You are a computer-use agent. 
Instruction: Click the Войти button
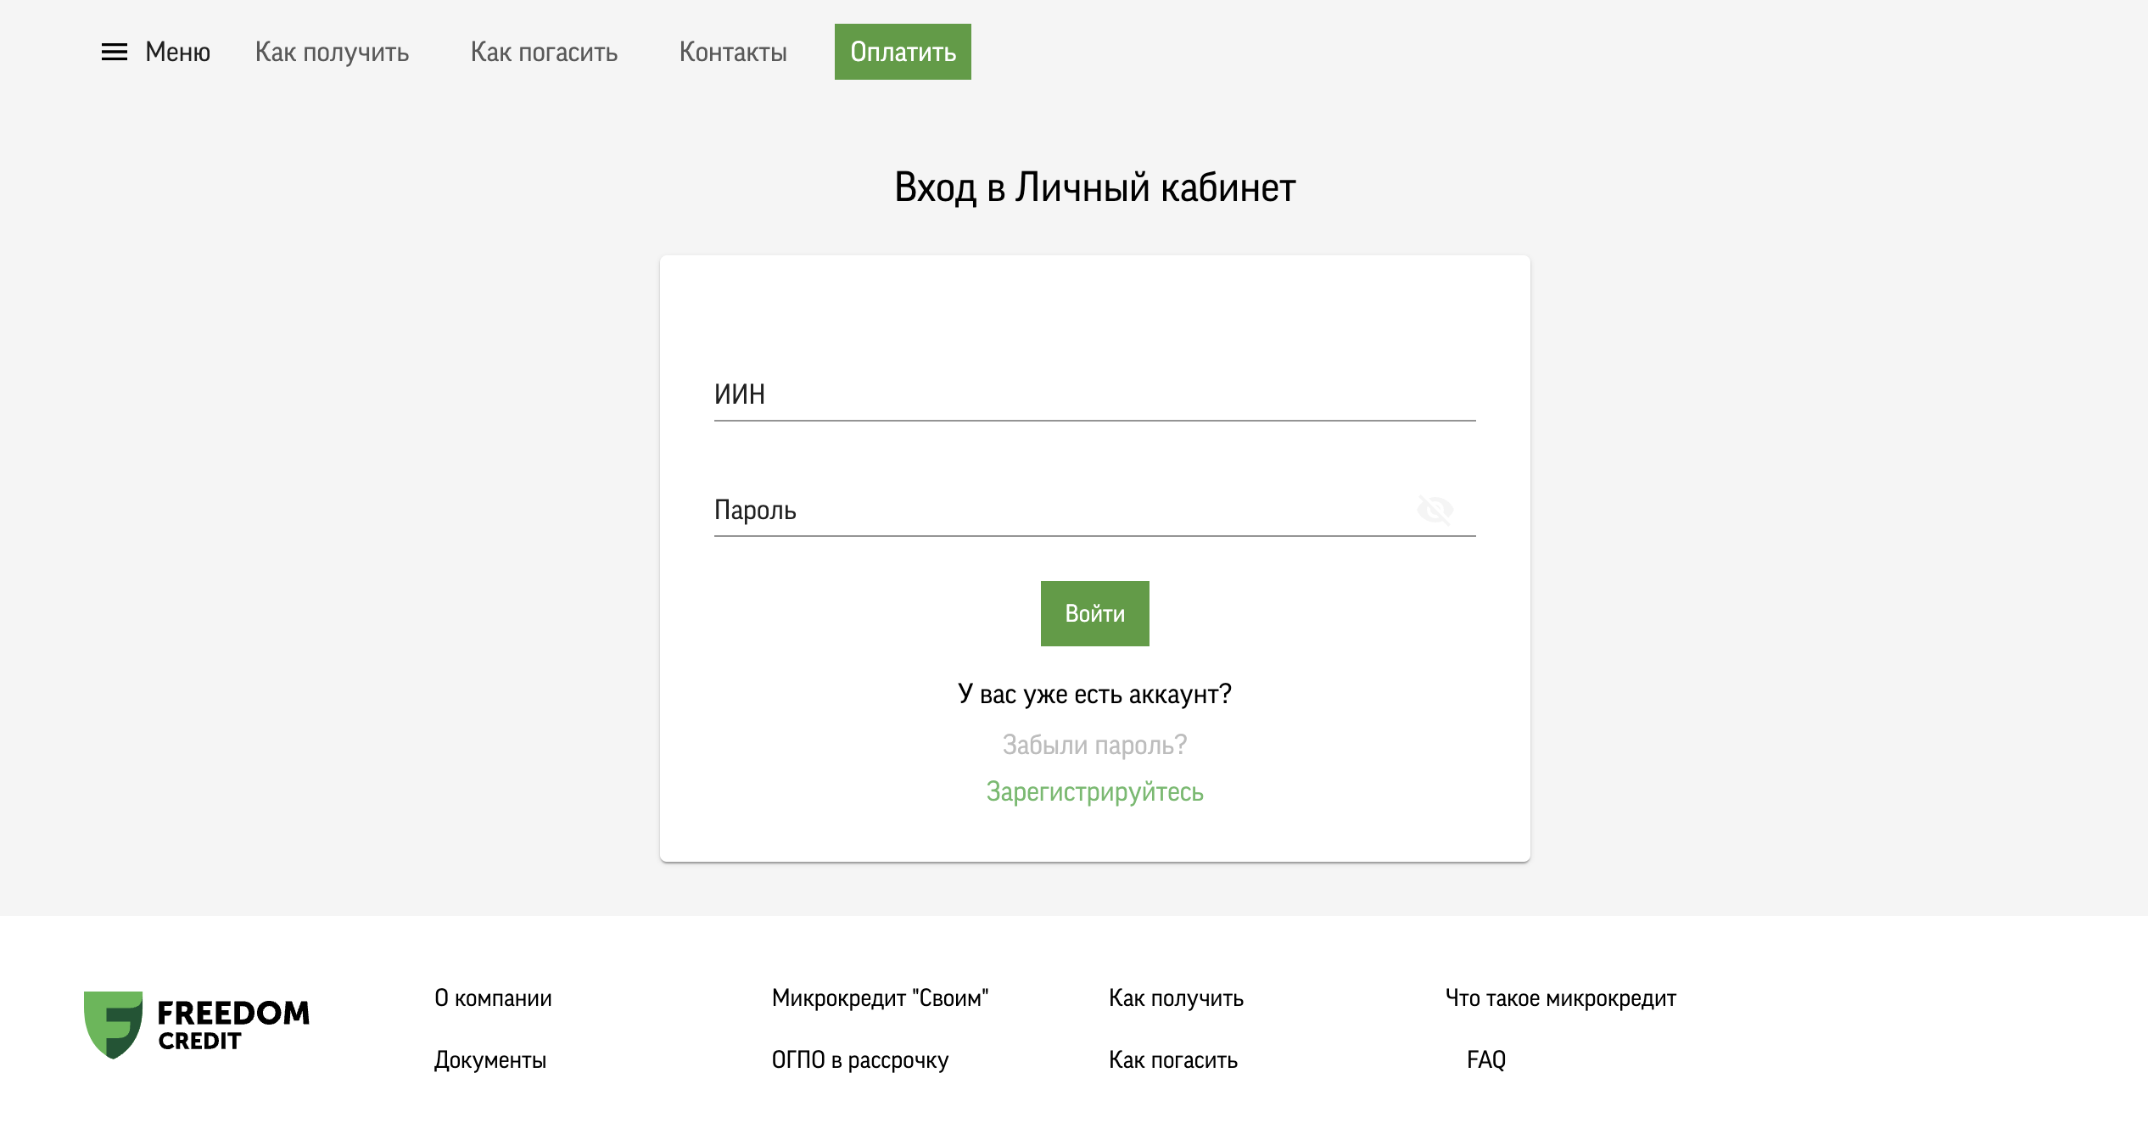click(1094, 613)
